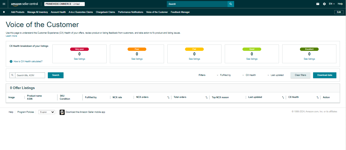Click the search magnifier button in header
The image size is (346, 150).
coord(231,4)
